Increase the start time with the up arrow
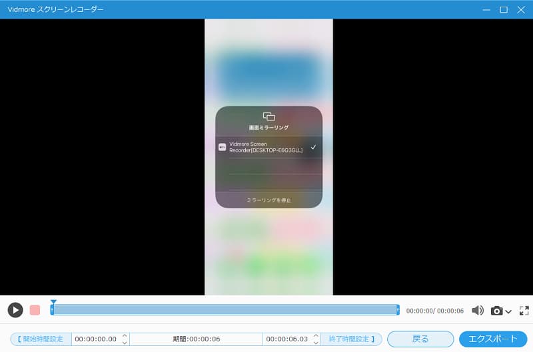The height and width of the screenshot is (352, 533). pos(125,336)
